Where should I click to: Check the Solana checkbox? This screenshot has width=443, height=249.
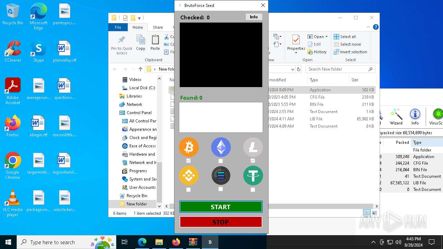click(220, 189)
